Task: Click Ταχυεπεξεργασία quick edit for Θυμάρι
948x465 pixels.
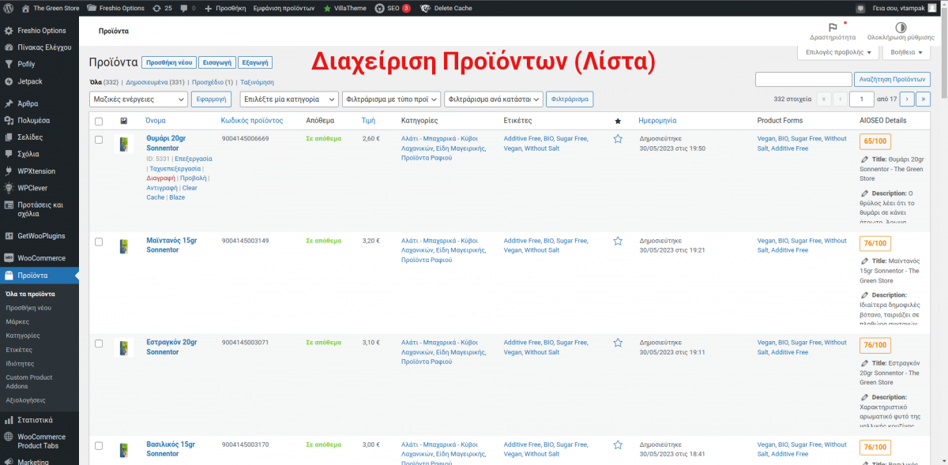Action: tap(175, 168)
